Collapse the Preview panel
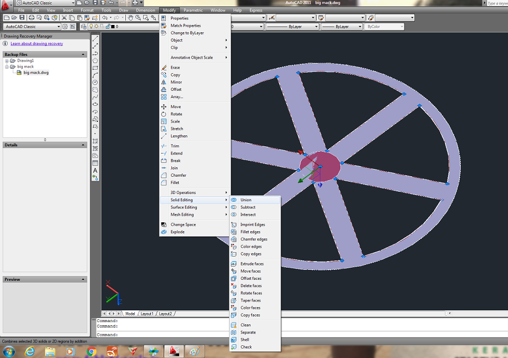Screen dimensions: 508x358 pyautogui.click(x=83, y=279)
